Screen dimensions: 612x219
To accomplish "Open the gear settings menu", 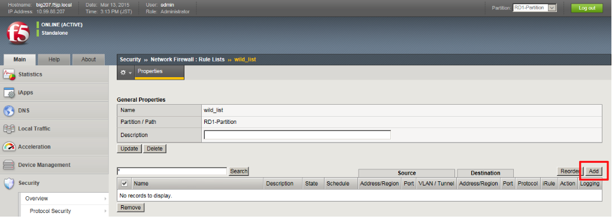I will point(126,73).
